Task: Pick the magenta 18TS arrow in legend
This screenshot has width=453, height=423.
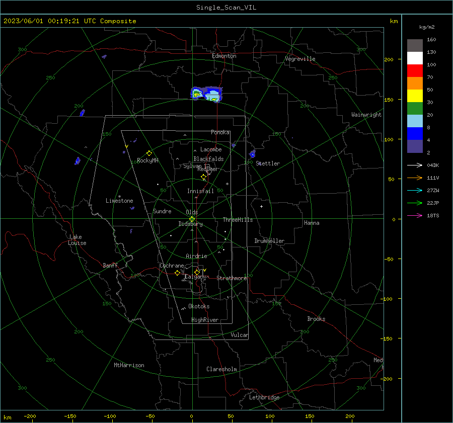Action: 415,215
